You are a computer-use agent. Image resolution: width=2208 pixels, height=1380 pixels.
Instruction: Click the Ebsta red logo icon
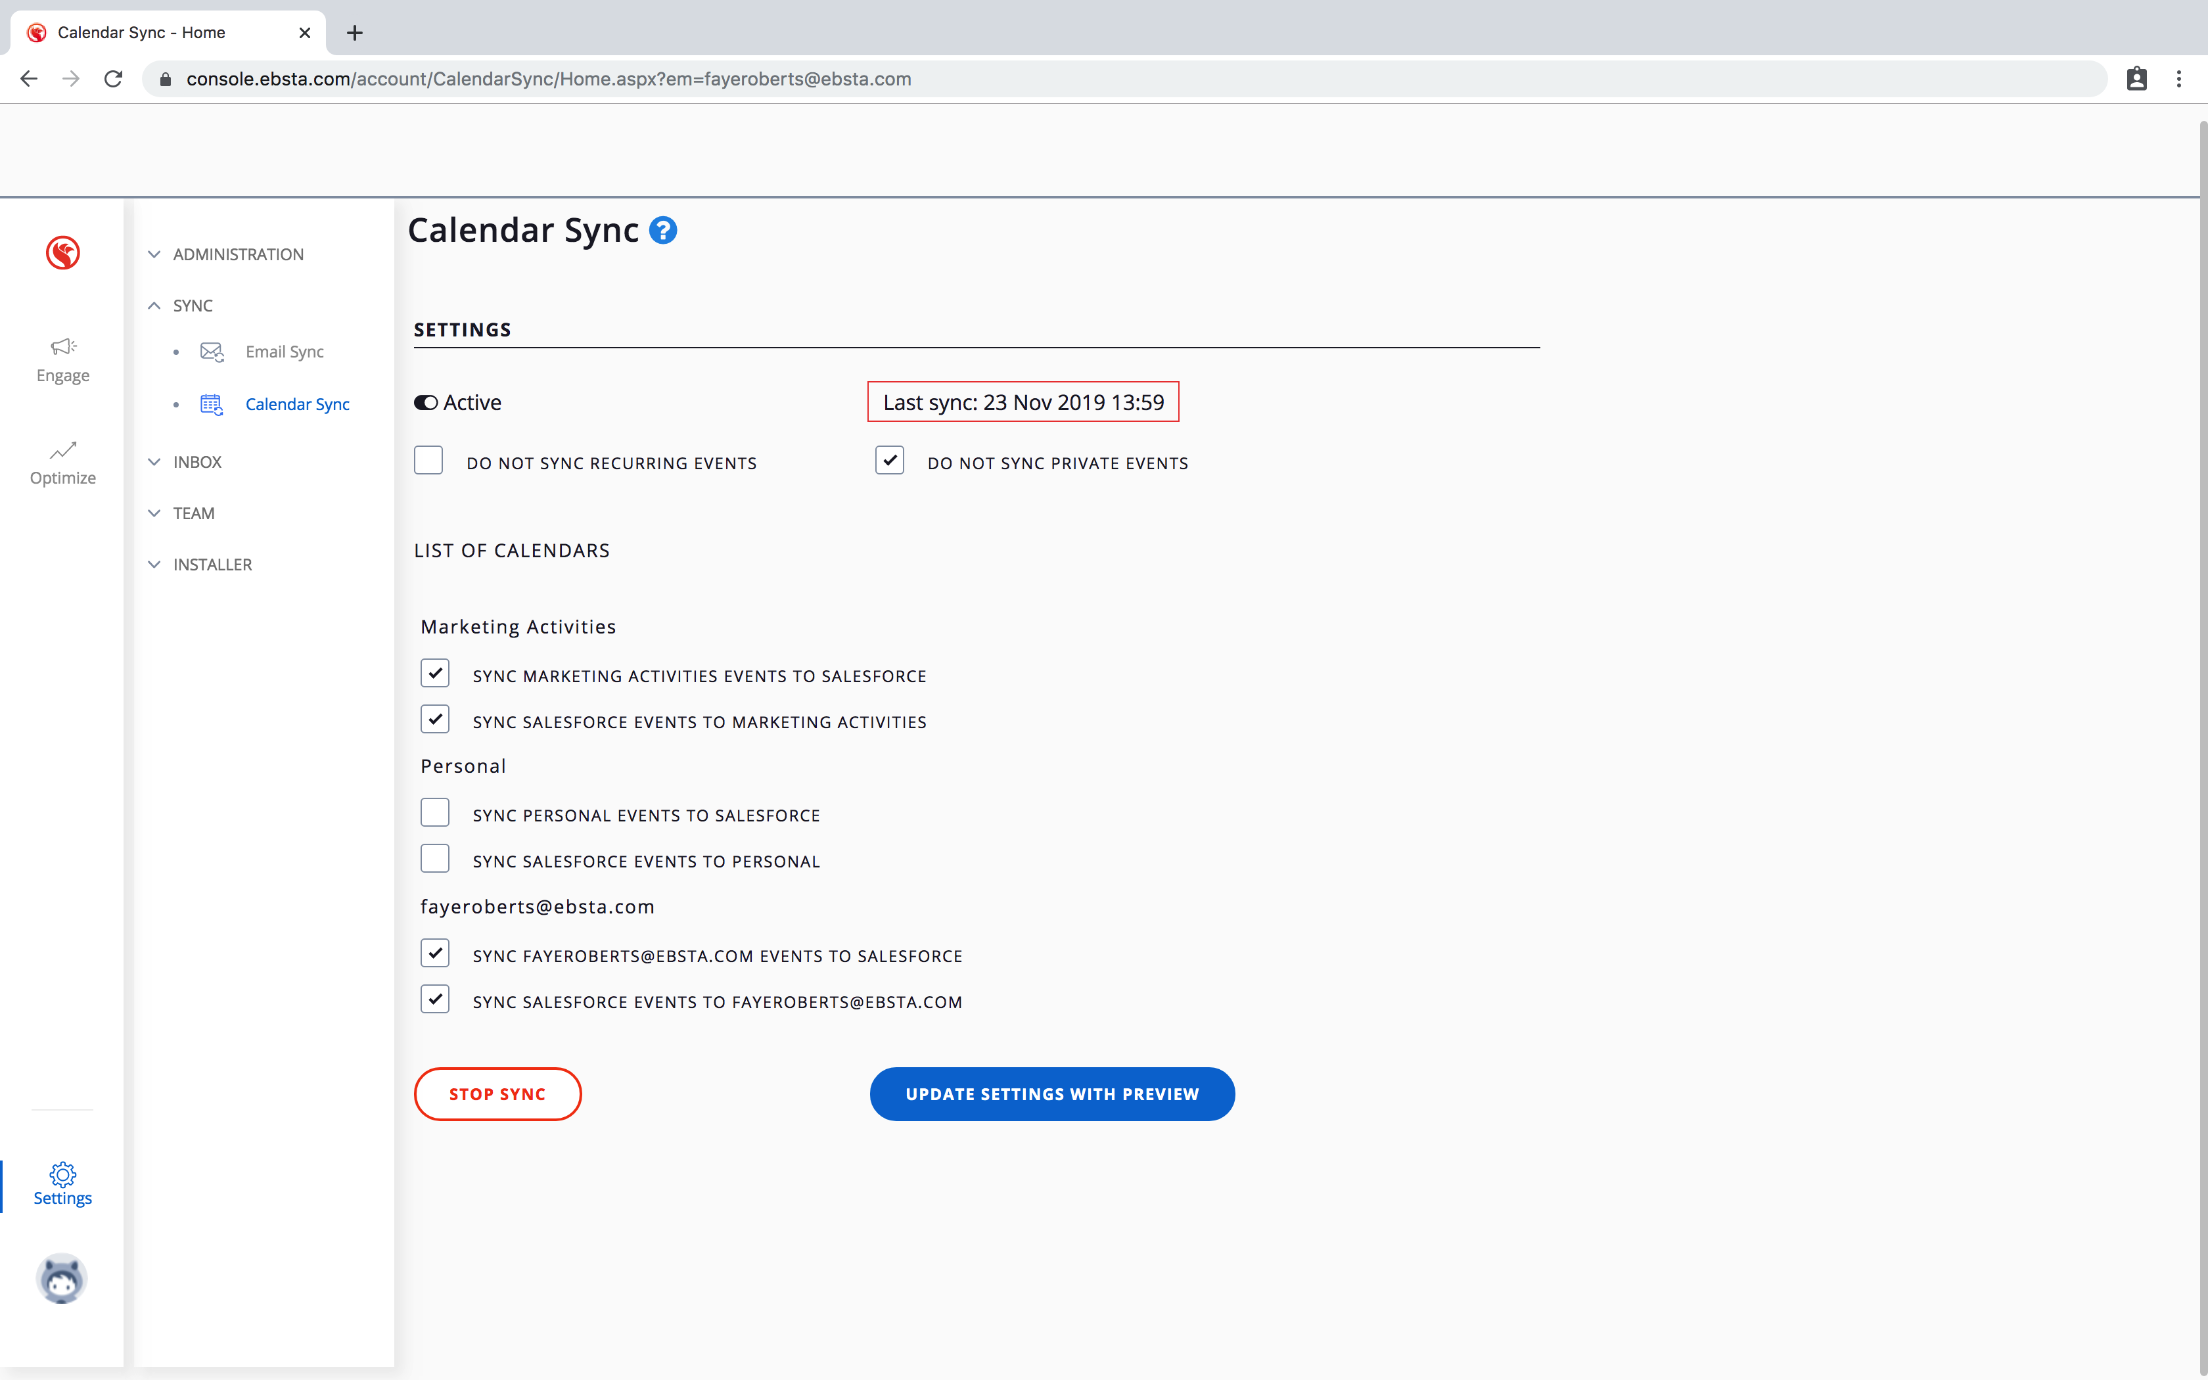[x=63, y=253]
